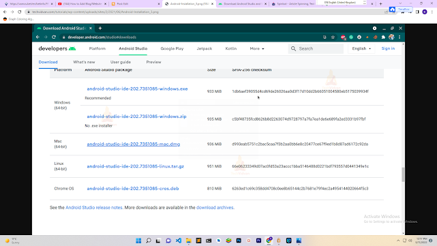This screenshot has height=246, width=437.
Task: Switch to the Spinbot Article Spinning tab
Action: (293, 4)
